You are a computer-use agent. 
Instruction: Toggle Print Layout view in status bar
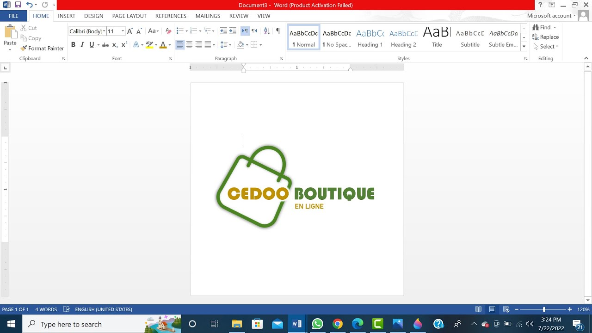(x=492, y=309)
